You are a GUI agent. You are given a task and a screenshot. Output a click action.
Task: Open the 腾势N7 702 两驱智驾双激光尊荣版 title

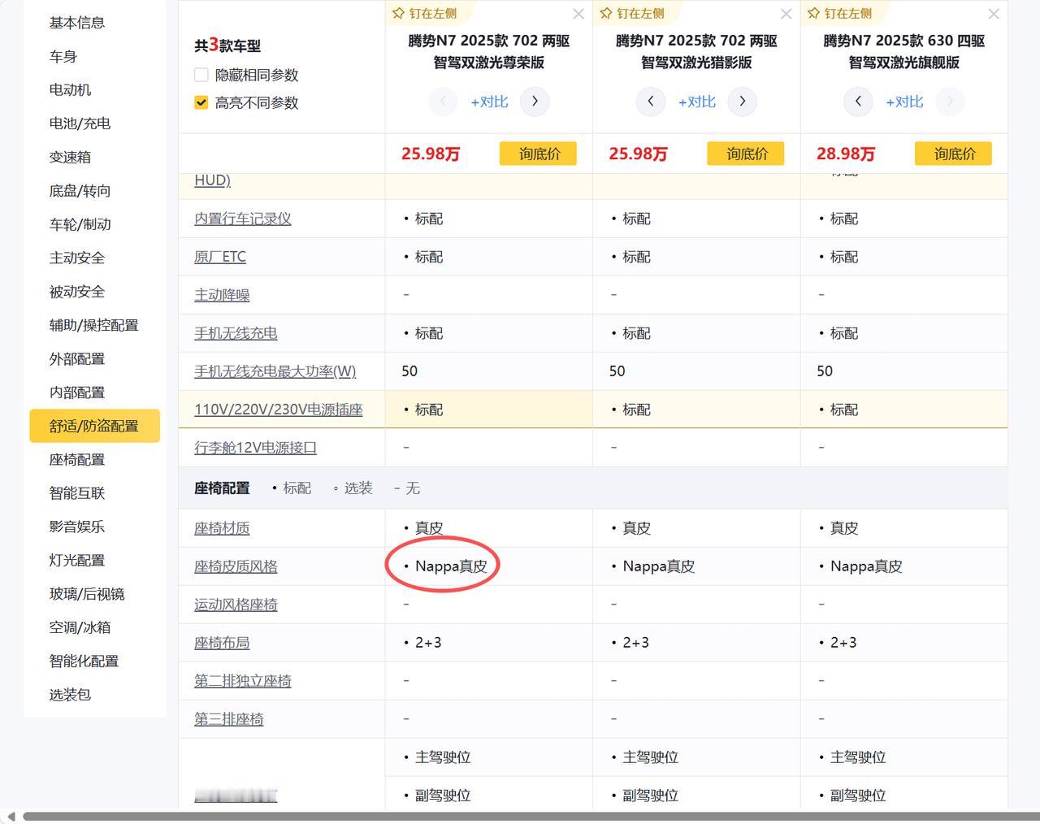tap(489, 51)
